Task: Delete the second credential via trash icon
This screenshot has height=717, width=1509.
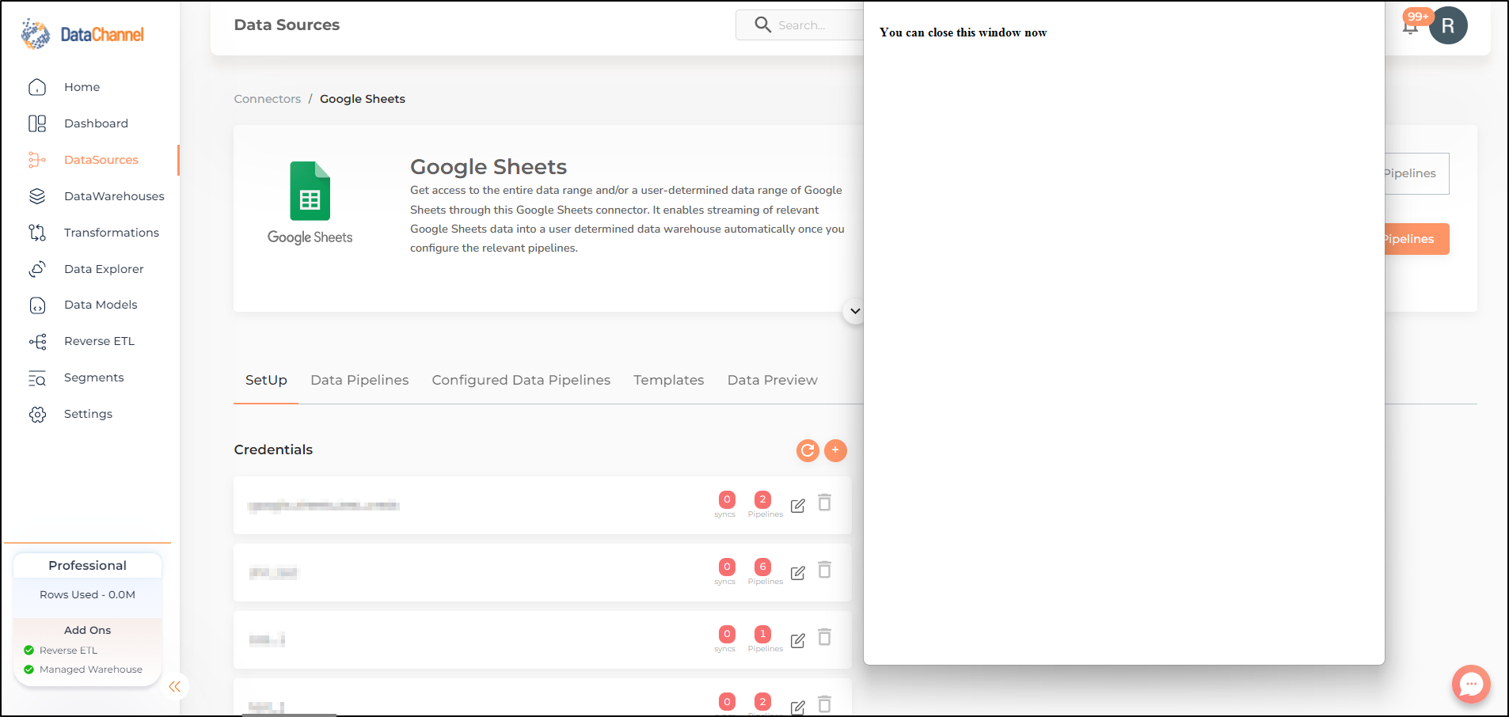Action: (824, 570)
